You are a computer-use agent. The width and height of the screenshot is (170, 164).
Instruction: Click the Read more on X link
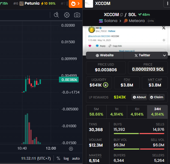click(x=127, y=51)
